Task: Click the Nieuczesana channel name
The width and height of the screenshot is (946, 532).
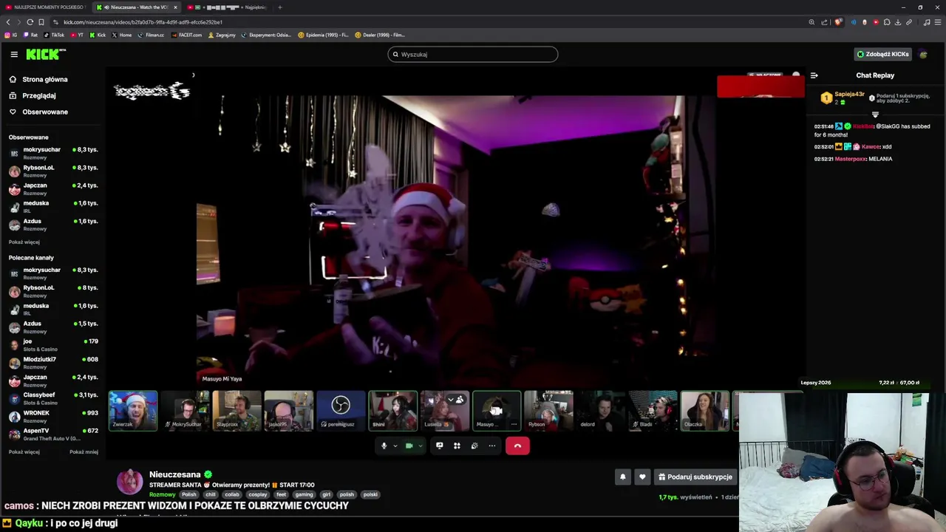Action: (175, 474)
